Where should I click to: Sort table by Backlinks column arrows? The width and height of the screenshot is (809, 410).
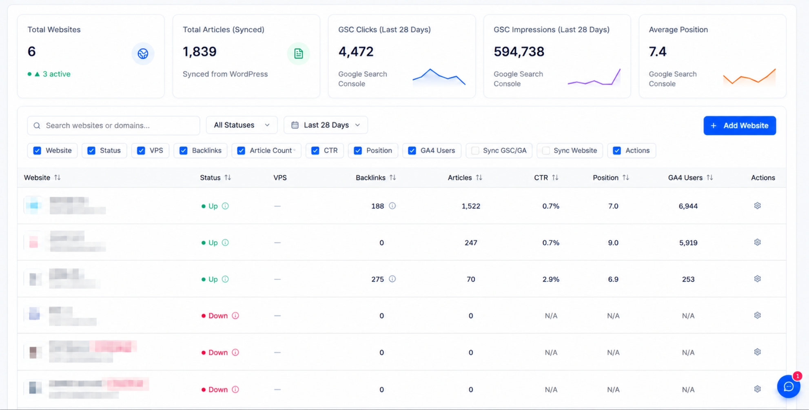(392, 178)
